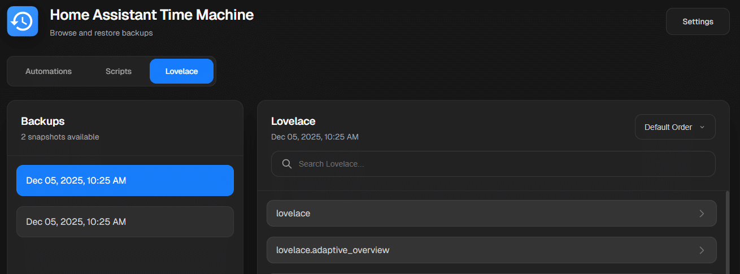The image size is (740, 274).
Task: Switch to the Scripts tab
Action: click(119, 71)
